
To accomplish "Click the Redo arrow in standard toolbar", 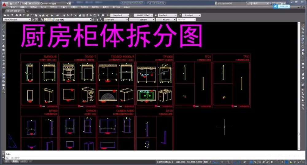I will click(x=58, y=15).
